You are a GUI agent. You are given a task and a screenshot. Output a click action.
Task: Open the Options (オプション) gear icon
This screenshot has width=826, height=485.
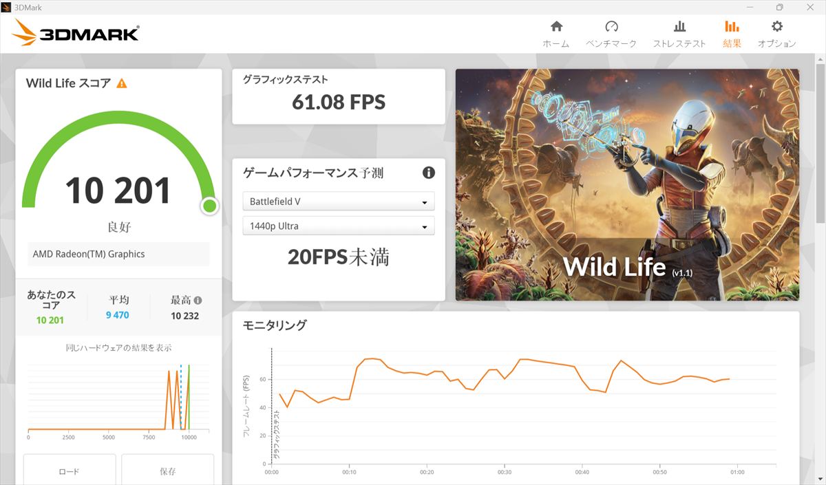pos(776,27)
